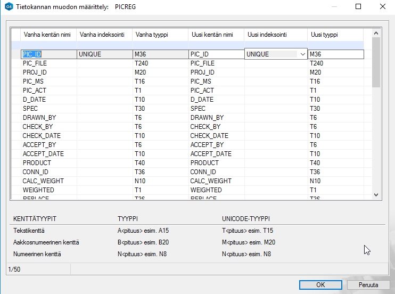Click the PROJ_ID new field name cell

point(216,72)
